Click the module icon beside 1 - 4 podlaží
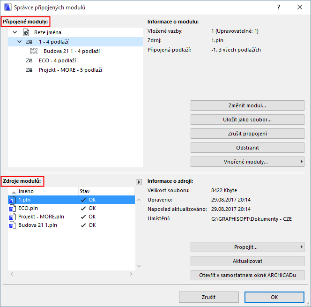The height and width of the screenshot is (307, 311). [x=29, y=42]
